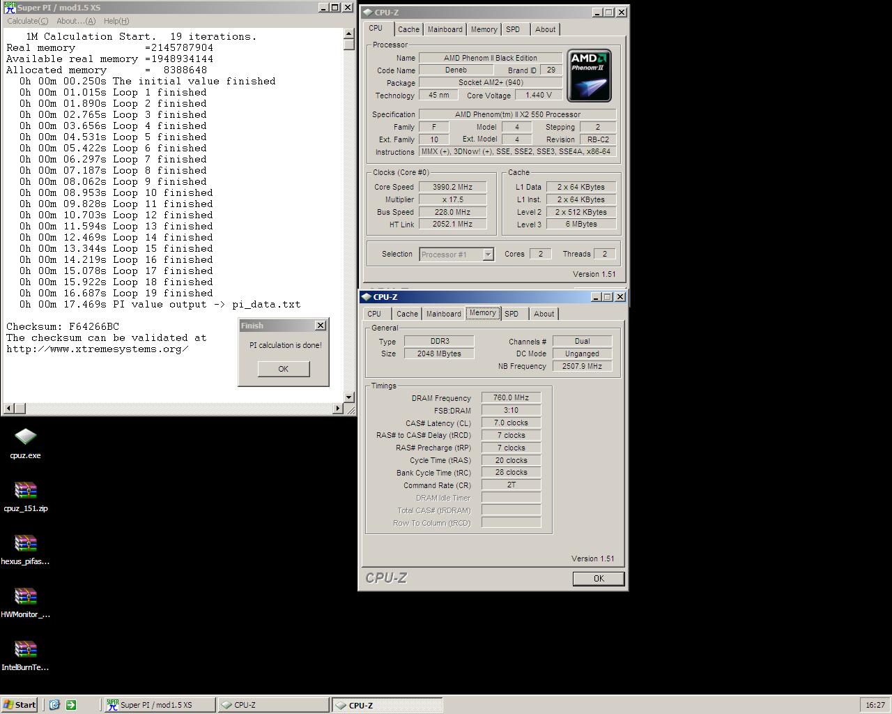Click Super PI horizontal scrollbar right arrow
Image resolution: width=892 pixels, height=714 pixels.
point(338,409)
